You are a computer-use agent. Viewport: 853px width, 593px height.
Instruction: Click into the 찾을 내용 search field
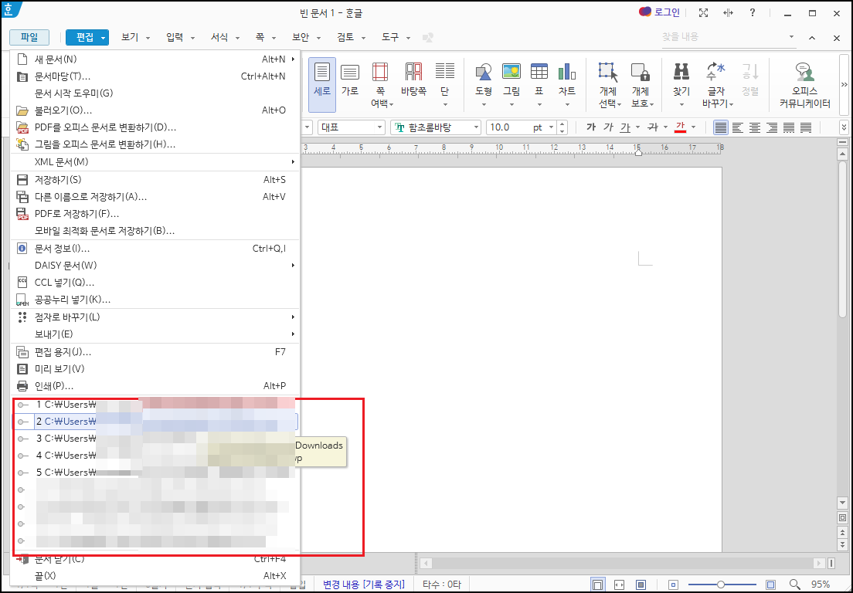pyautogui.click(x=723, y=37)
